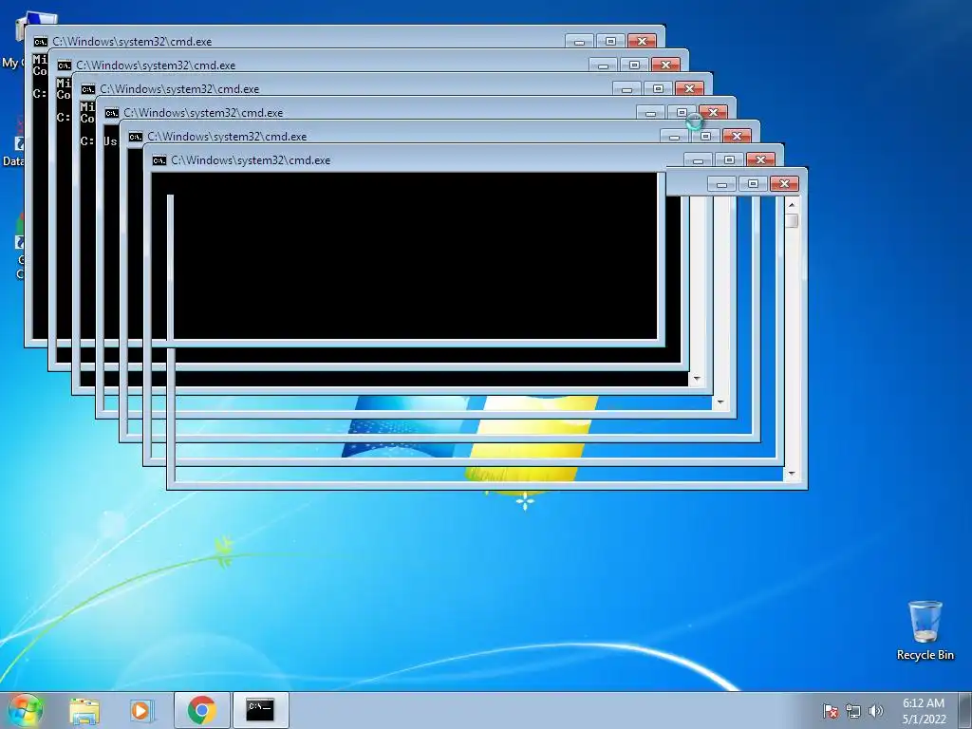The height and width of the screenshot is (729, 972).
Task: Minimize the fifth cmd window from back
Action: pyautogui.click(x=675, y=137)
